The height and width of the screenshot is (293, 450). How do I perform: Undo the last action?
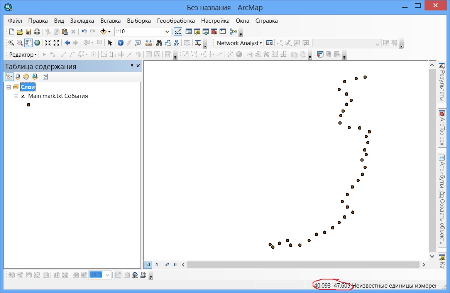(x=84, y=32)
